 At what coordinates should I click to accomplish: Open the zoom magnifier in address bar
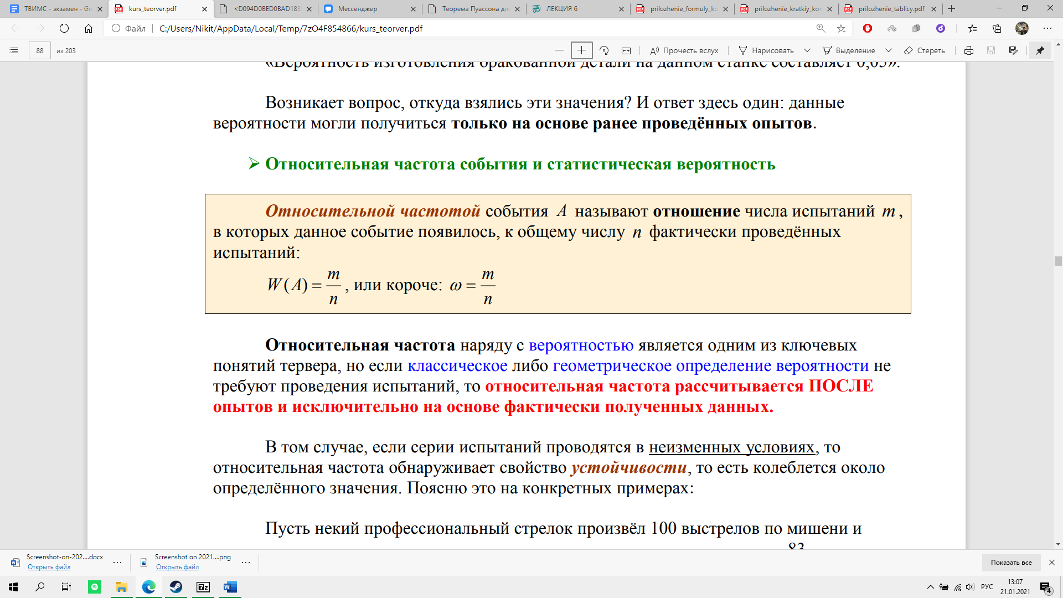click(x=821, y=28)
